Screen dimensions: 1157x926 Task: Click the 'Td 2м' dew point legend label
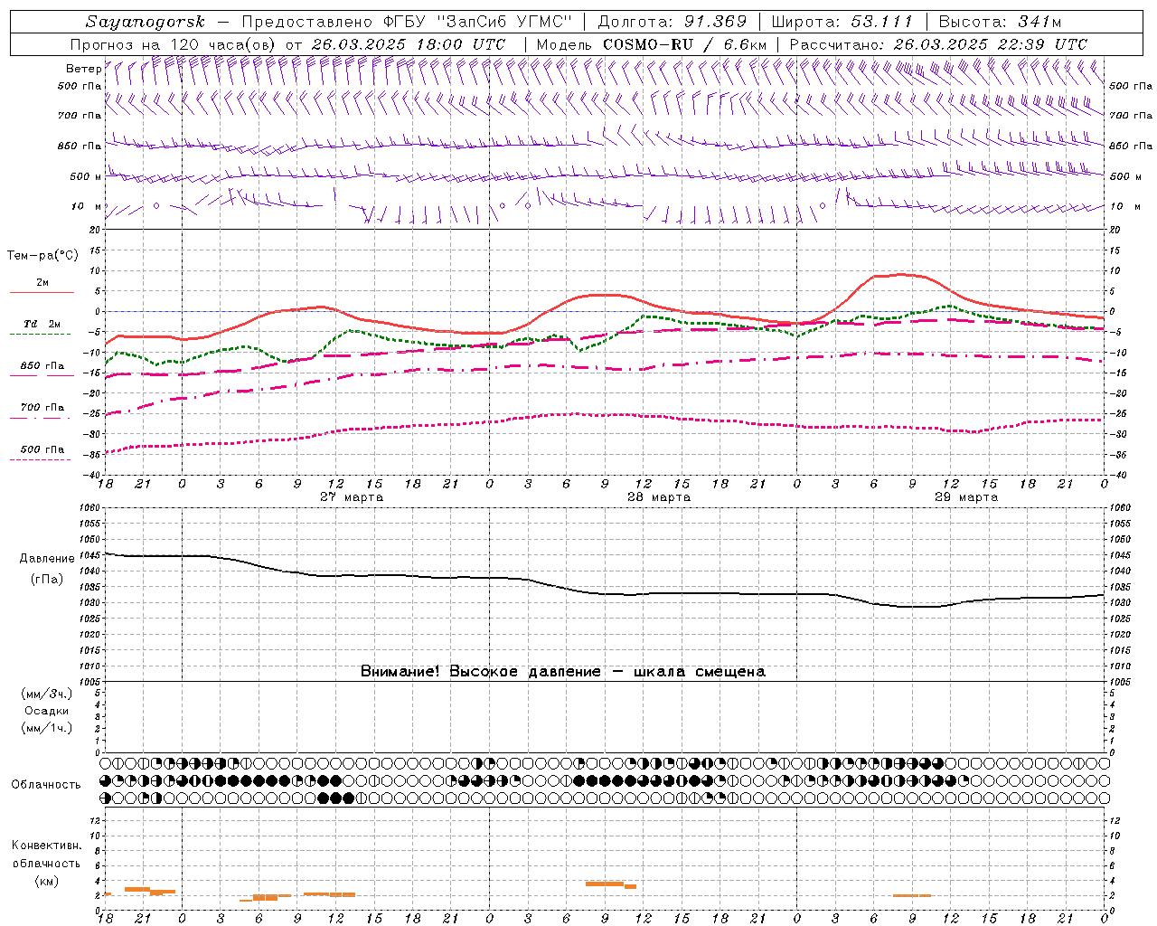(x=42, y=324)
